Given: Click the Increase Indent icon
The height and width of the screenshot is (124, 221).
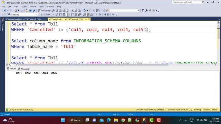Looking at the screenshot, I should [108, 14].
